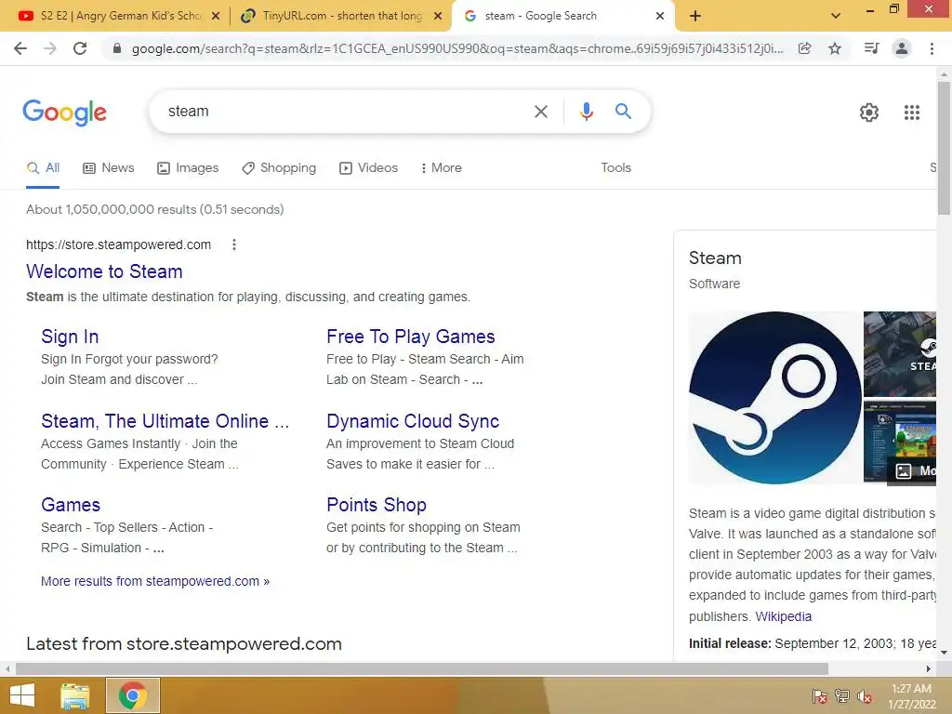Open the Action Center flag icon

820,696
